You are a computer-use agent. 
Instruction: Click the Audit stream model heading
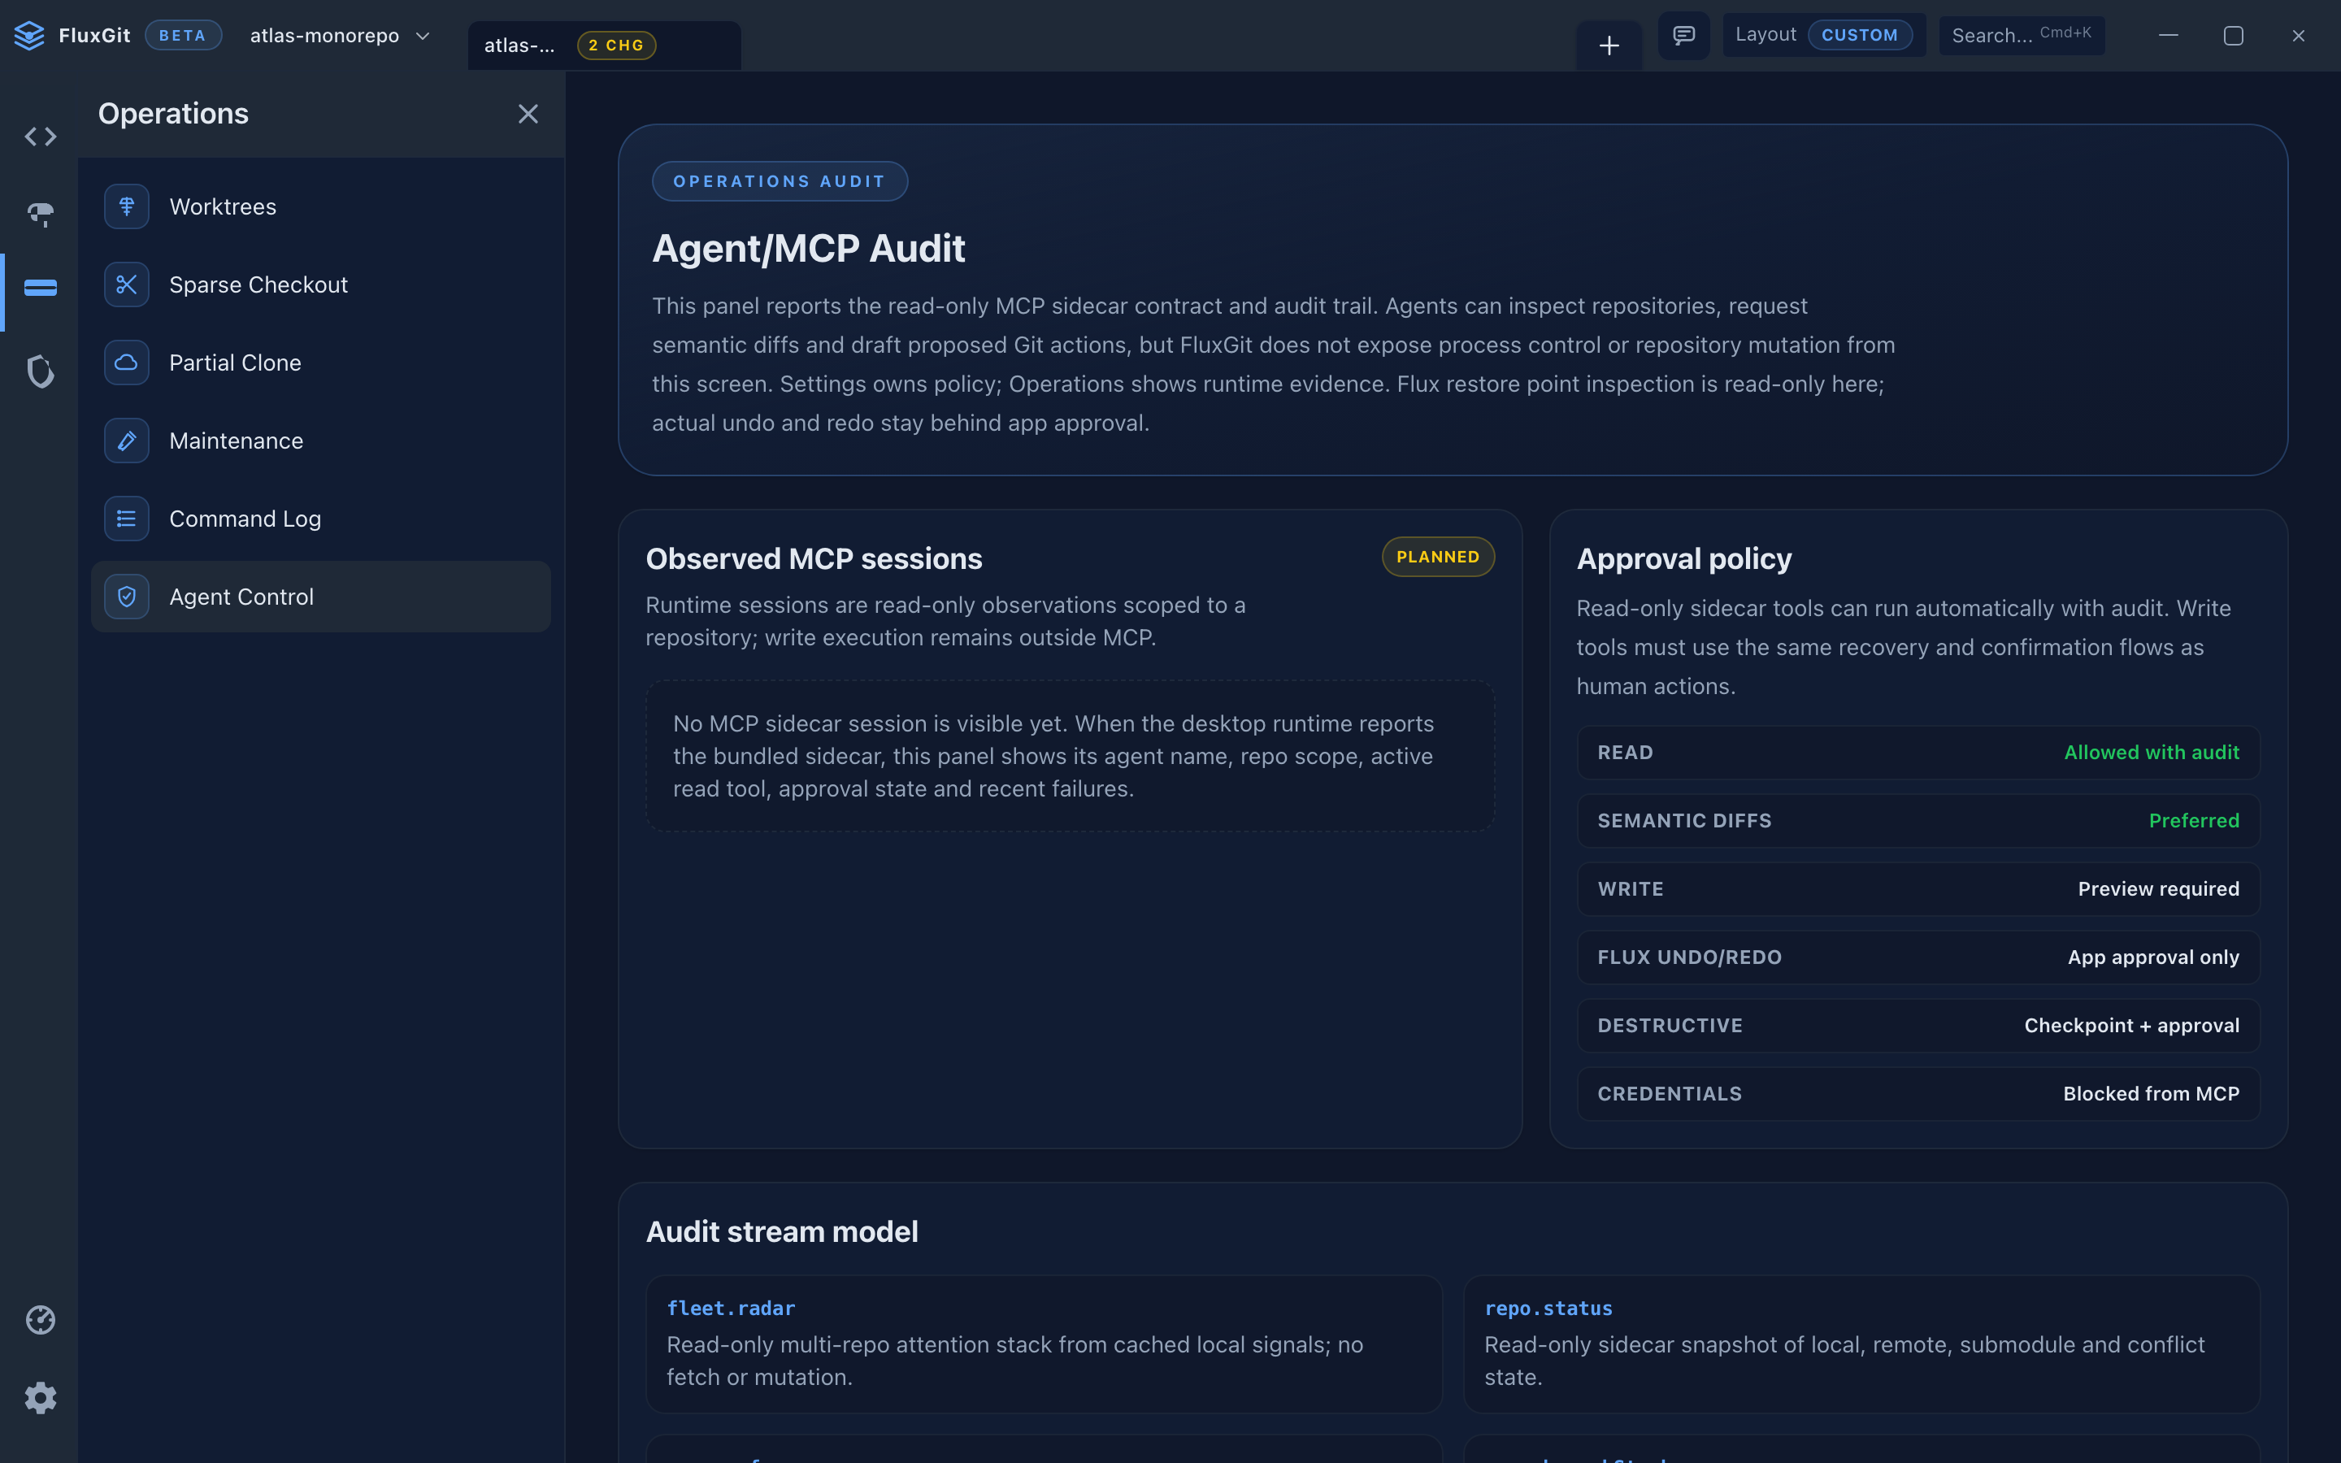(782, 1231)
